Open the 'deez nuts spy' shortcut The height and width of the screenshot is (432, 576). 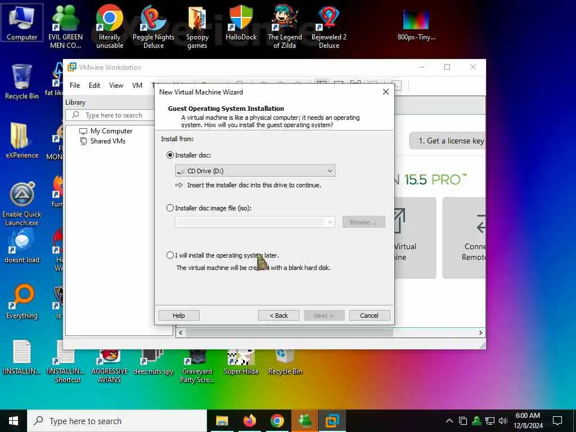click(x=154, y=362)
